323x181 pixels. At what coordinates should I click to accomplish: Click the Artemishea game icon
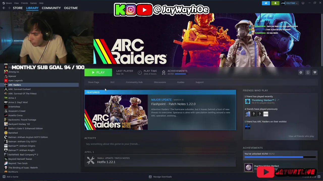[6, 107]
